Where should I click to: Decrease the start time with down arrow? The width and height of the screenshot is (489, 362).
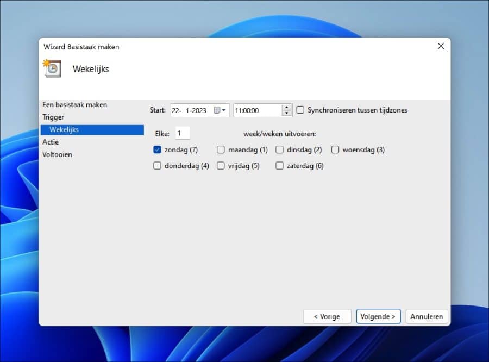coord(286,113)
